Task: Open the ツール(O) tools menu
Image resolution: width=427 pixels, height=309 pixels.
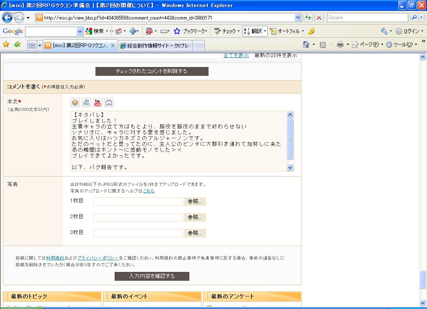Action: (x=399, y=45)
